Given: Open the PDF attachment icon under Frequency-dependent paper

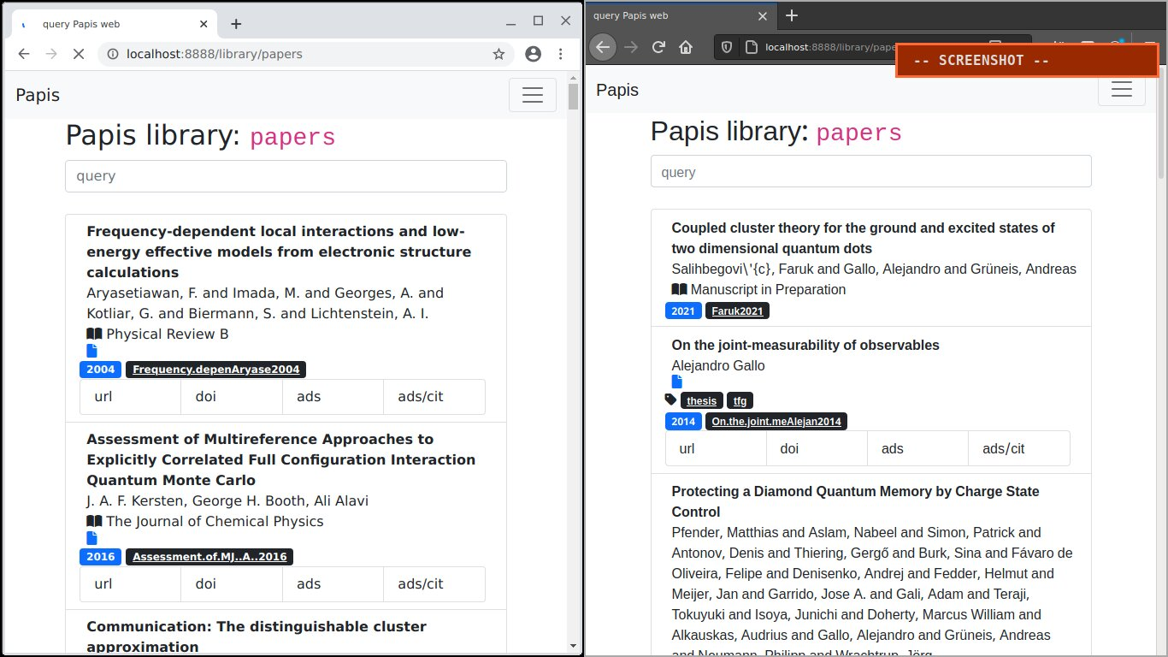Looking at the screenshot, I should 91,350.
